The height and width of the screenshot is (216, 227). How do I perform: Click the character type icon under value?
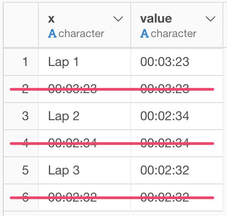point(144,33)
